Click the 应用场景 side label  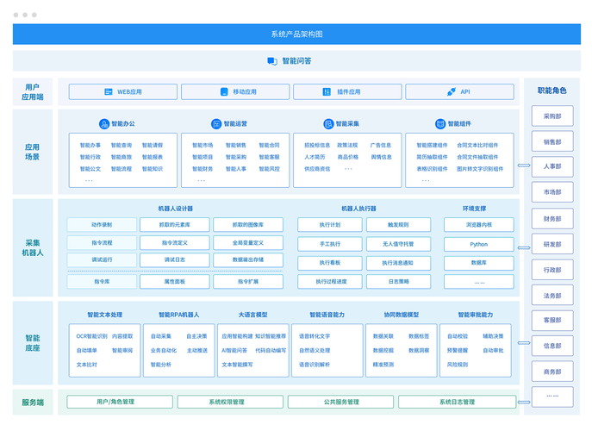[x=33, y=152]
